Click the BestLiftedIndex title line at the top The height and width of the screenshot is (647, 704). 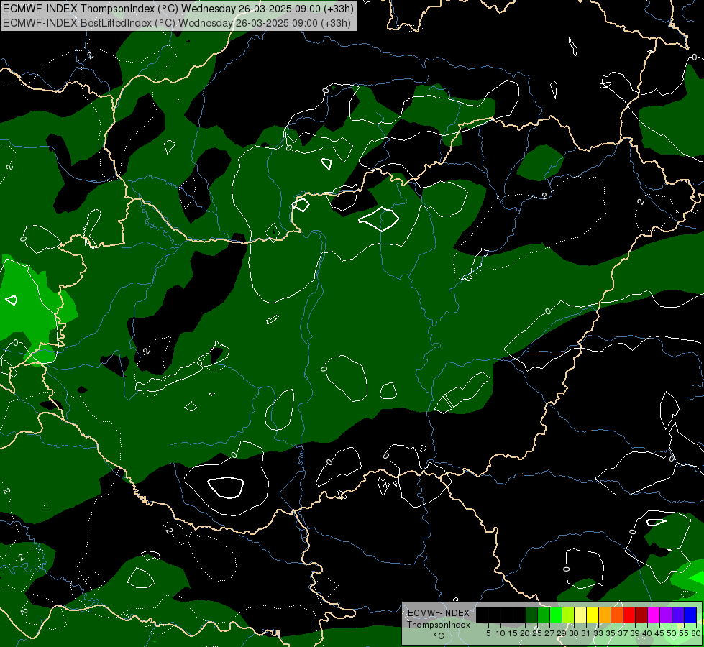pyautogui.click(x=177, y=23)
